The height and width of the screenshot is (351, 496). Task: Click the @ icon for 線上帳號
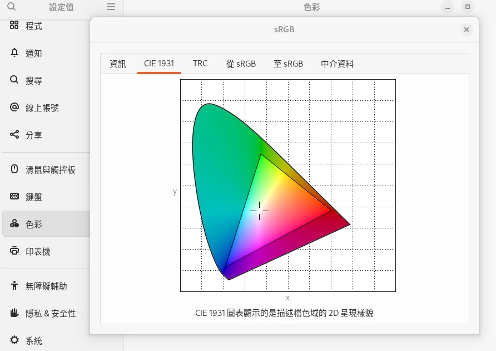pyautogui.click(x=14, y=108)
